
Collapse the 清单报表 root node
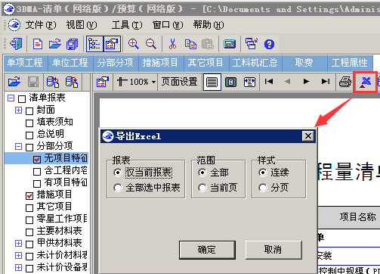click(11, 98)
